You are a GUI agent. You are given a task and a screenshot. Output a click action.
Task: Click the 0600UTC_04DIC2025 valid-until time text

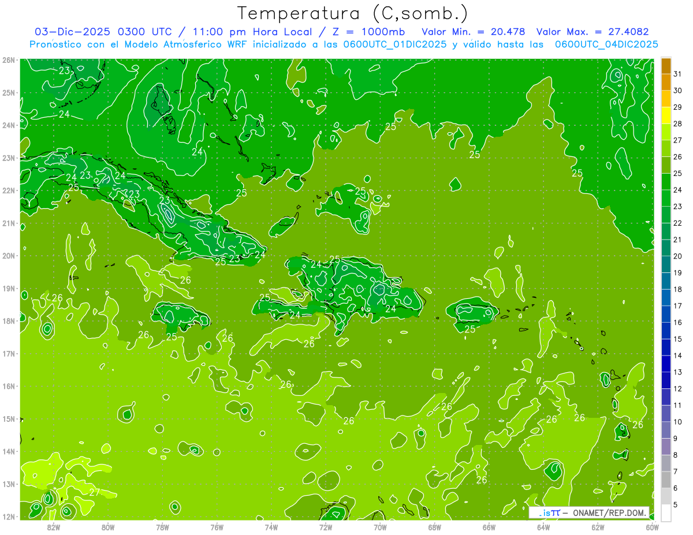(x=606, y=44)
